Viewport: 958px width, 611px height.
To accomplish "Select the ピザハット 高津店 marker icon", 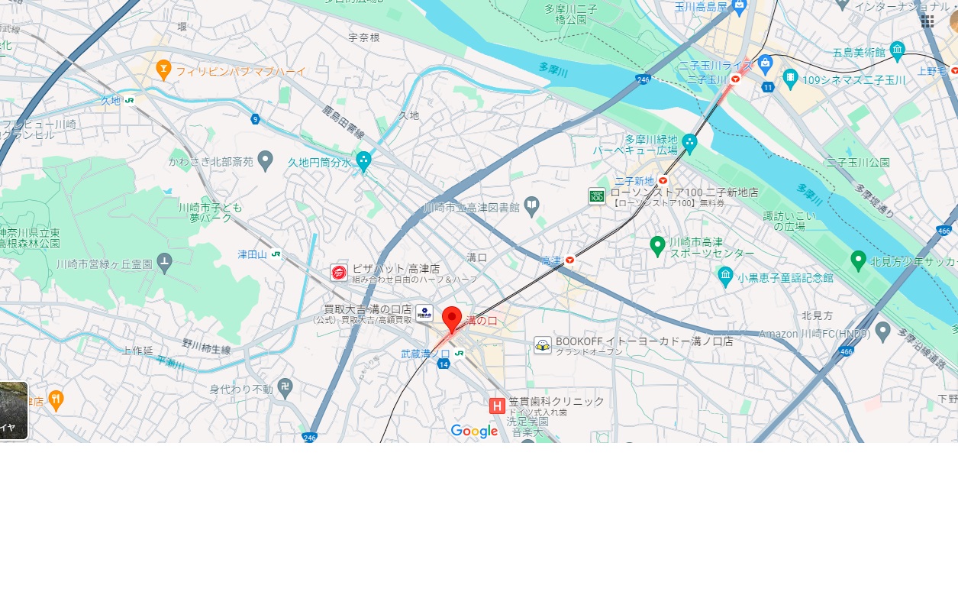I will coord(339,273).
